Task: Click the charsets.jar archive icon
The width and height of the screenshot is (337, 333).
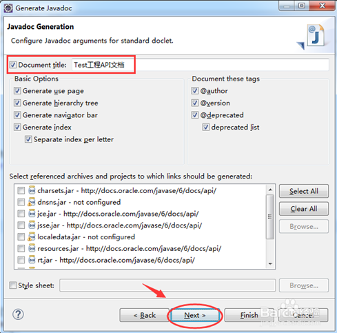Action: click(32, 190)
